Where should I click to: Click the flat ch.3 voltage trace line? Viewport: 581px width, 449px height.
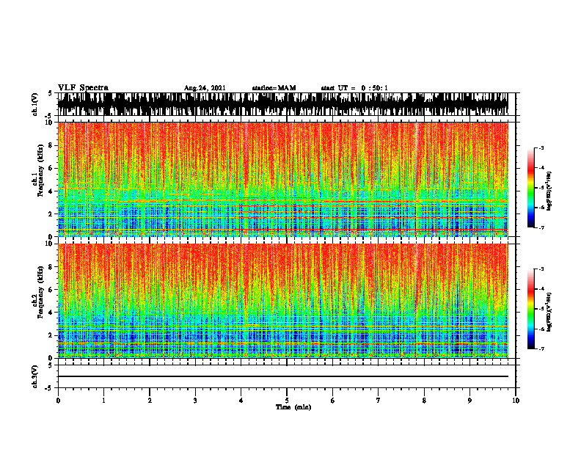coord(283,376)
